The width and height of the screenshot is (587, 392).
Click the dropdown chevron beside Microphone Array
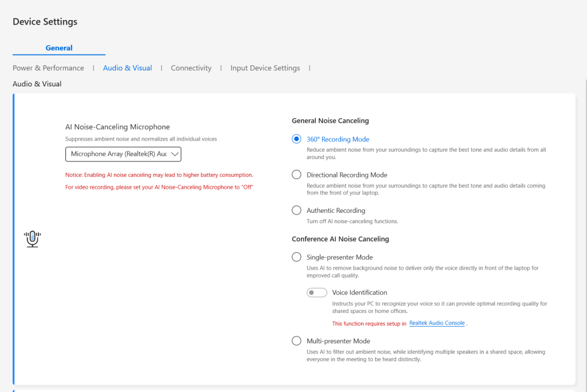click(175, 154)
